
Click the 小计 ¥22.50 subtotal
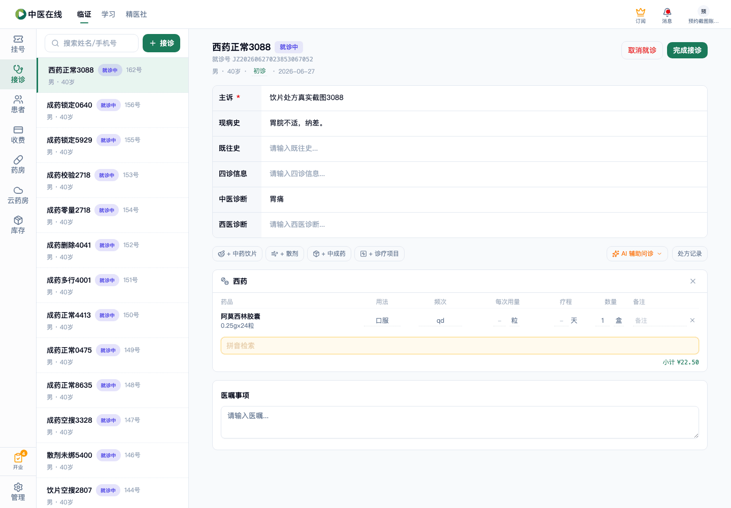point(680,362)
